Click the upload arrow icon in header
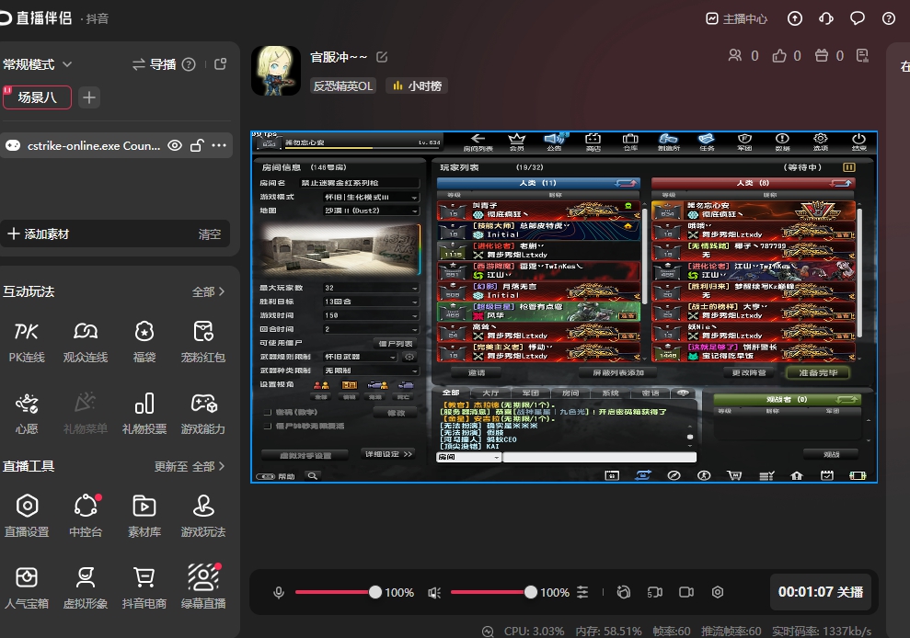Image resolution: width=910 pixels, height=638 pixels. coord(794,18)
